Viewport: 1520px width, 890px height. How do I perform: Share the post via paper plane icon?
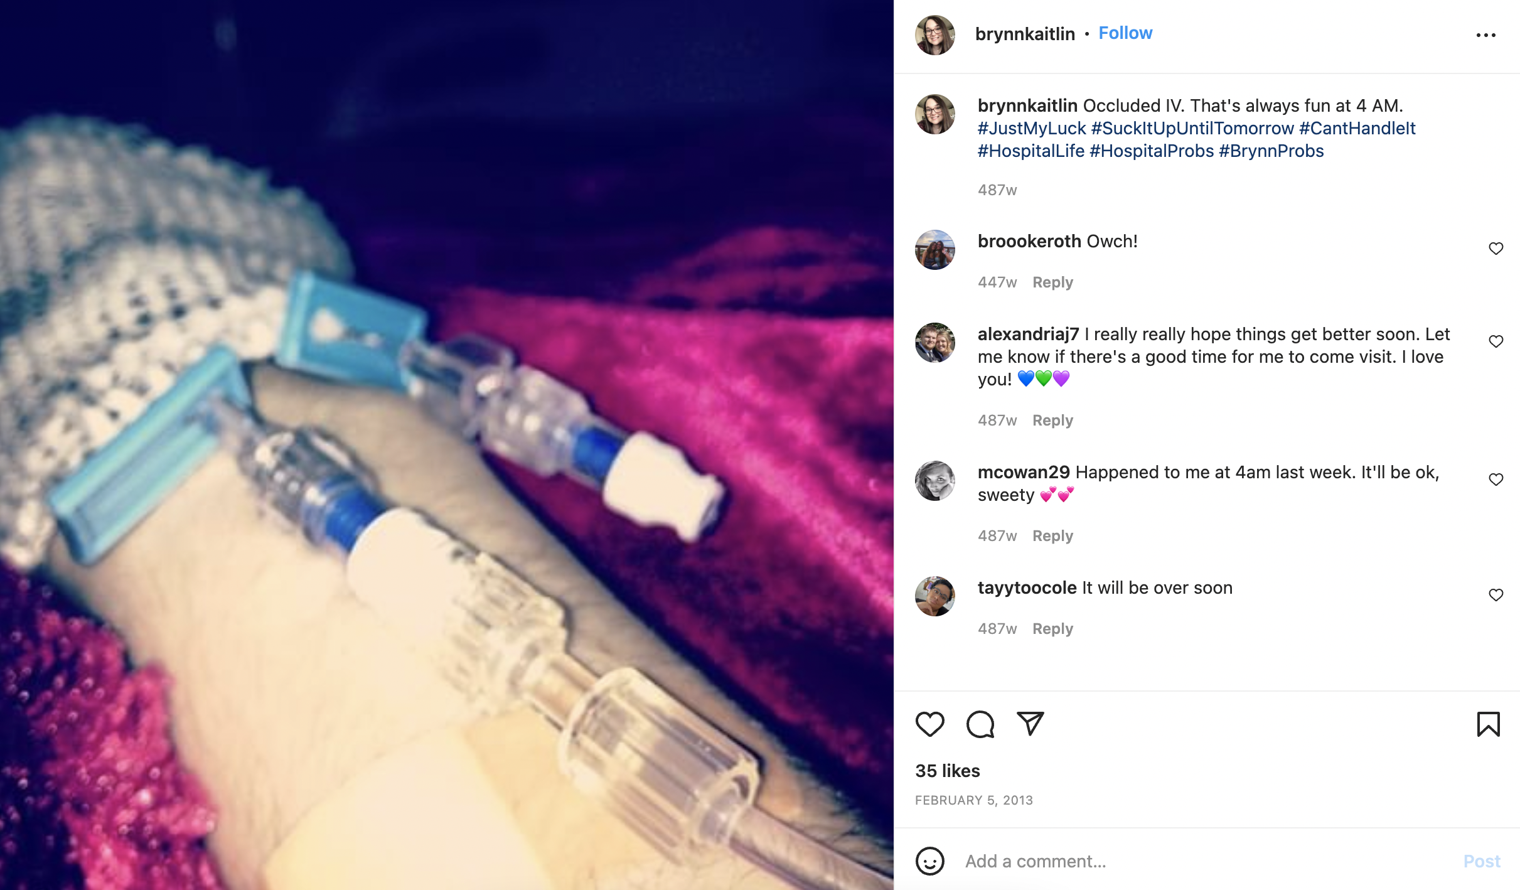click(x=1030, y=724)
